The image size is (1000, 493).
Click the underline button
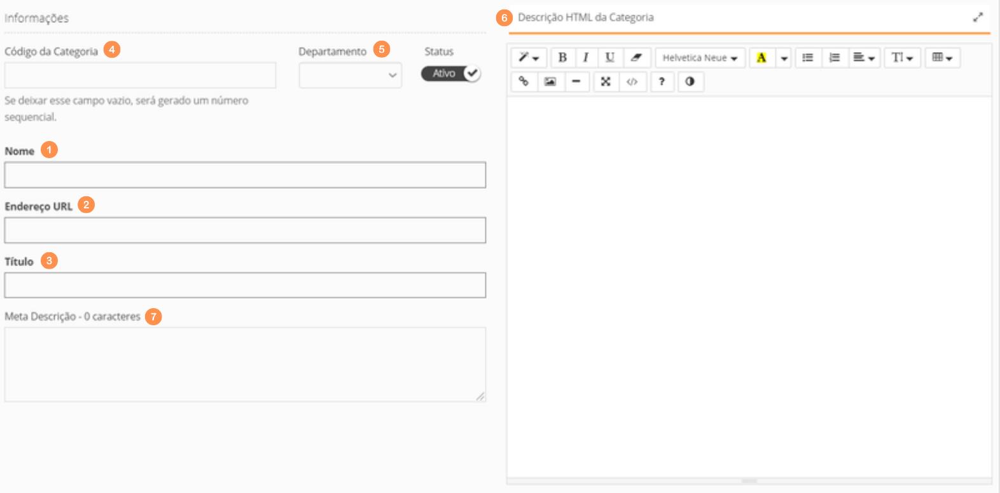click(x=609, y=58)
